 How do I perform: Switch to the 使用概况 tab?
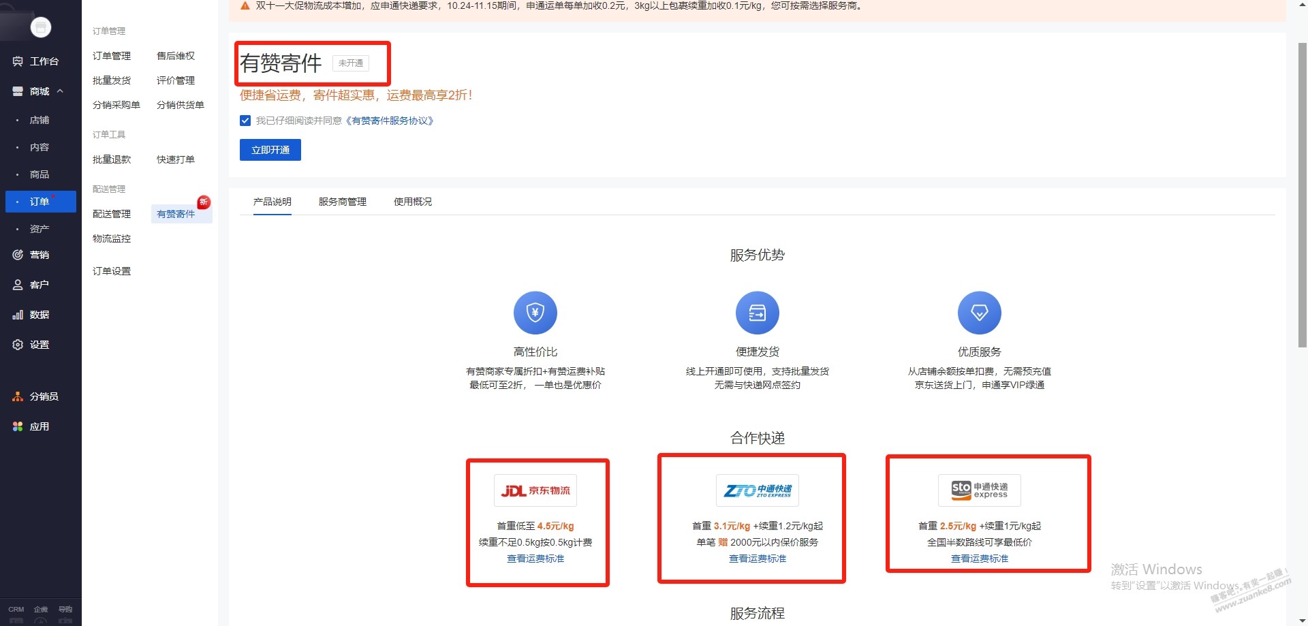point(413,202)
